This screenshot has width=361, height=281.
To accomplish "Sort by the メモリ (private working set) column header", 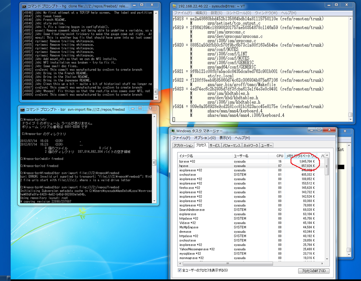I will click(301, 156).
